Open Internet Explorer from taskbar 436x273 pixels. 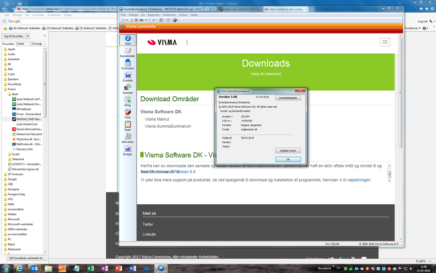coord(20,269)
